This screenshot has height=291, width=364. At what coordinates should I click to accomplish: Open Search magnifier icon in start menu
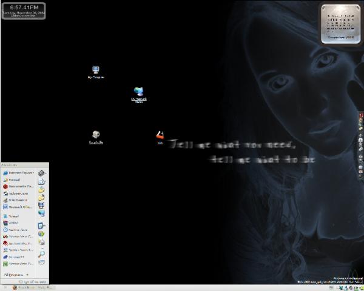41,253
